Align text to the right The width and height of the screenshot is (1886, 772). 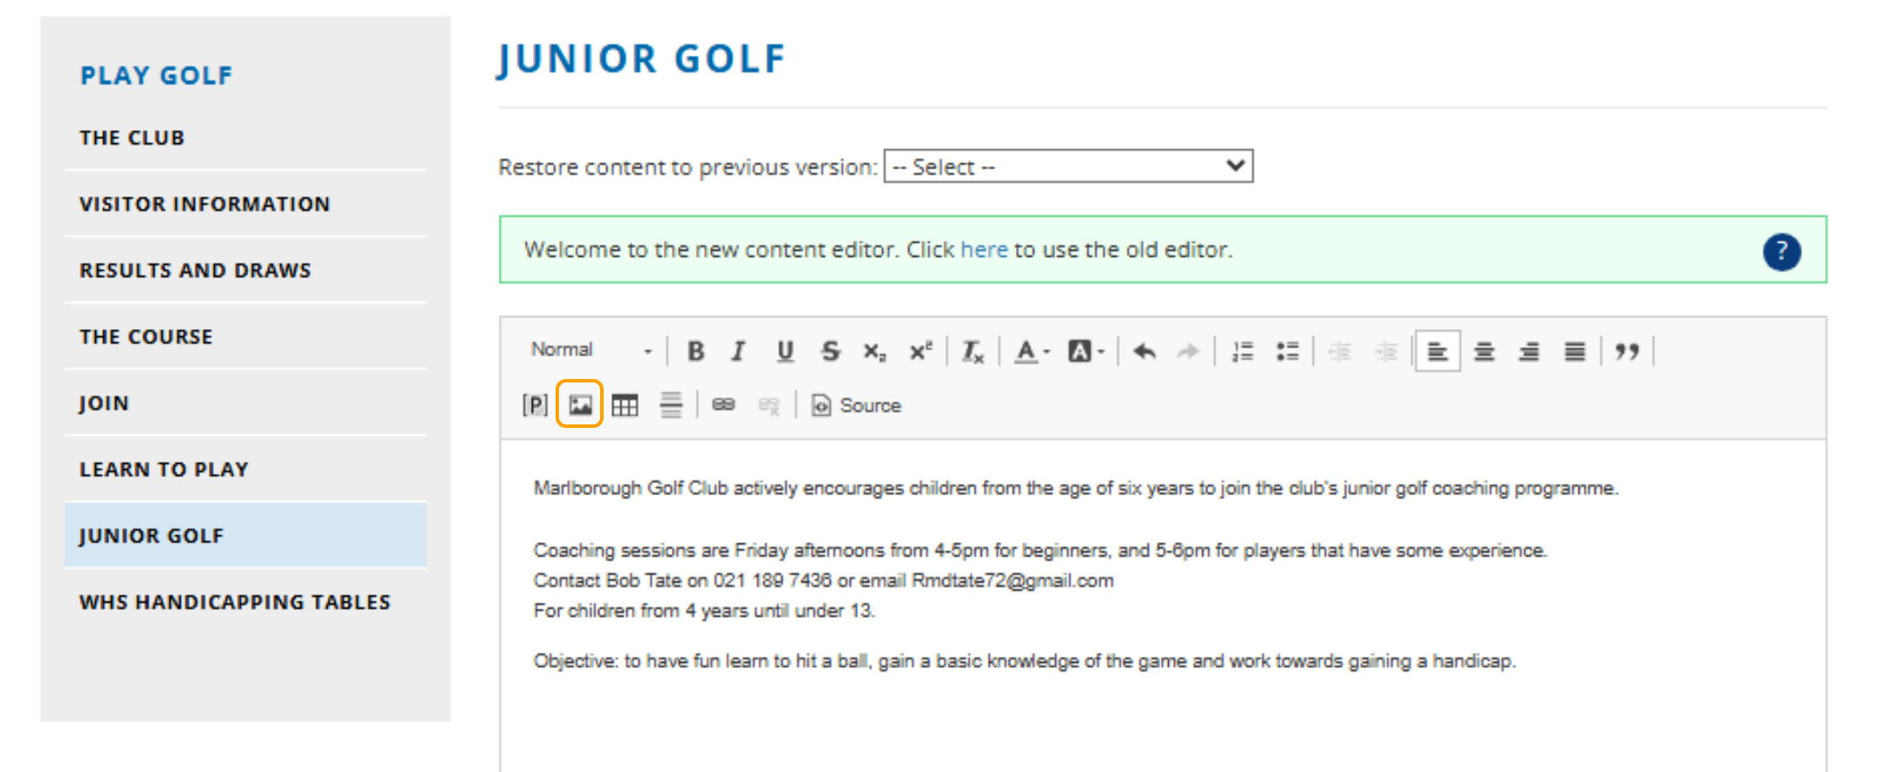coord(1529,351)
